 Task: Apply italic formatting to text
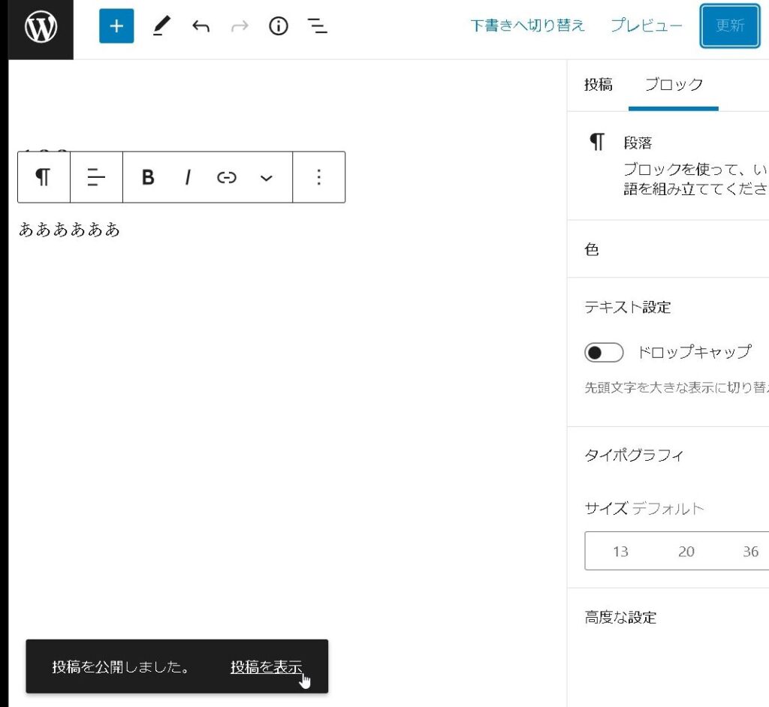click(188, 177)
